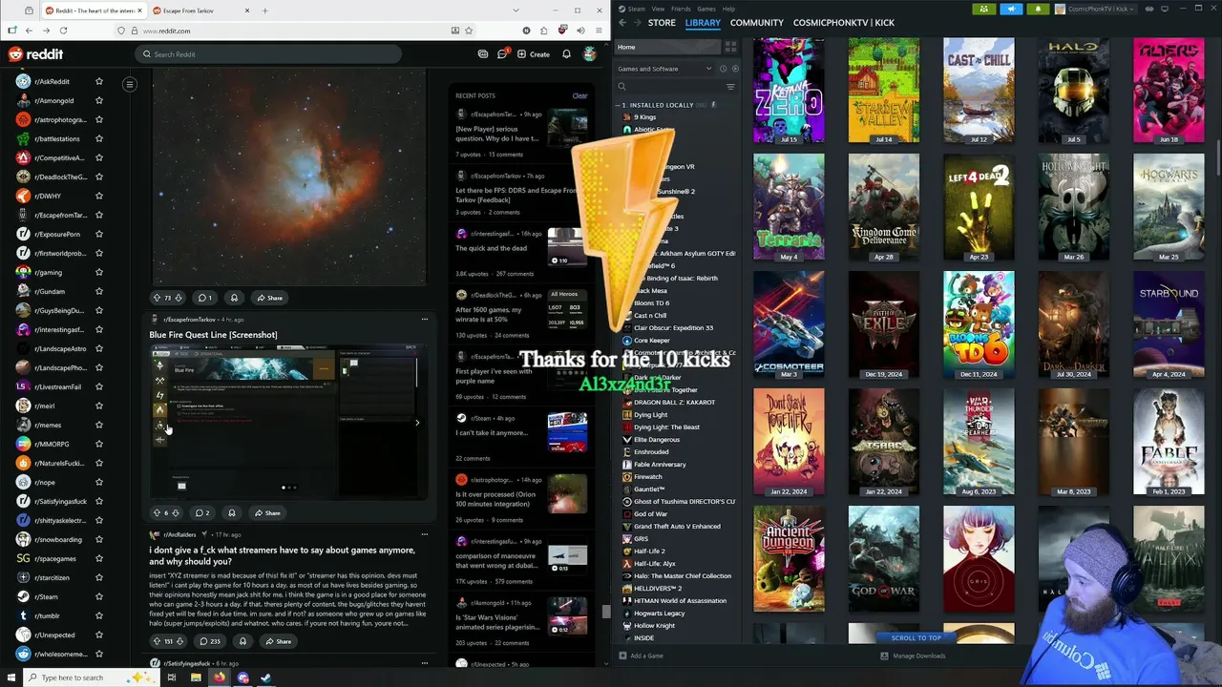Go back in Firefox browser

[29, 31]
